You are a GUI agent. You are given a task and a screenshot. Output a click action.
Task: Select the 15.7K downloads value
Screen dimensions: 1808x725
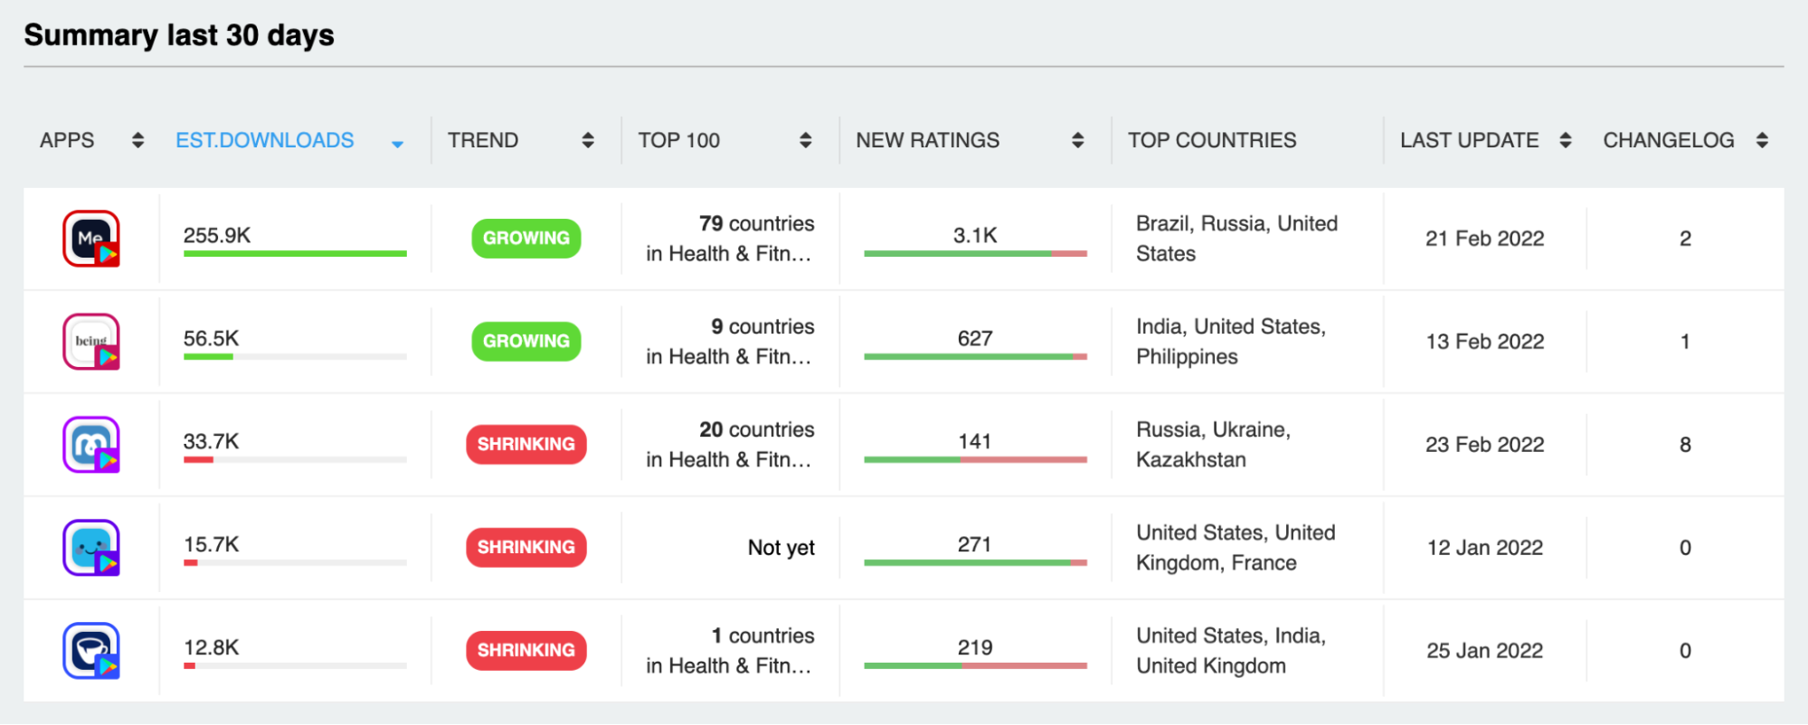(211, 544)
